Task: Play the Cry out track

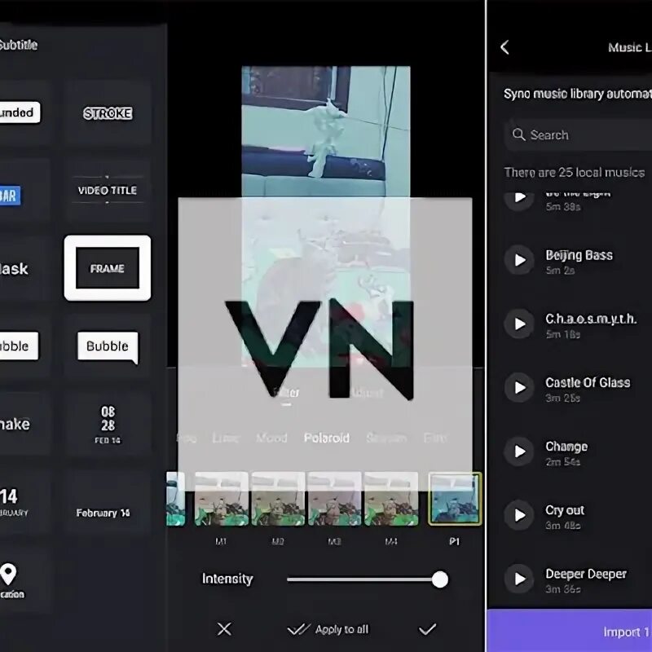Action: point(519,515)
